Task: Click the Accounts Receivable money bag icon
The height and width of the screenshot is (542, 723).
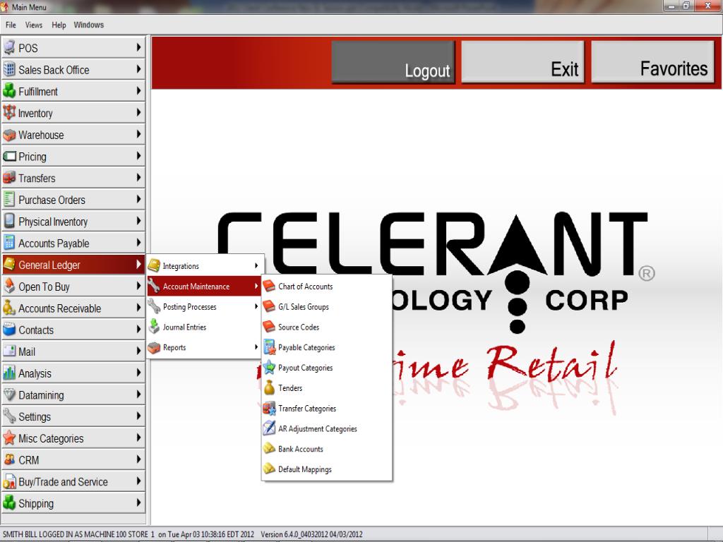Action: coord(9,308)
